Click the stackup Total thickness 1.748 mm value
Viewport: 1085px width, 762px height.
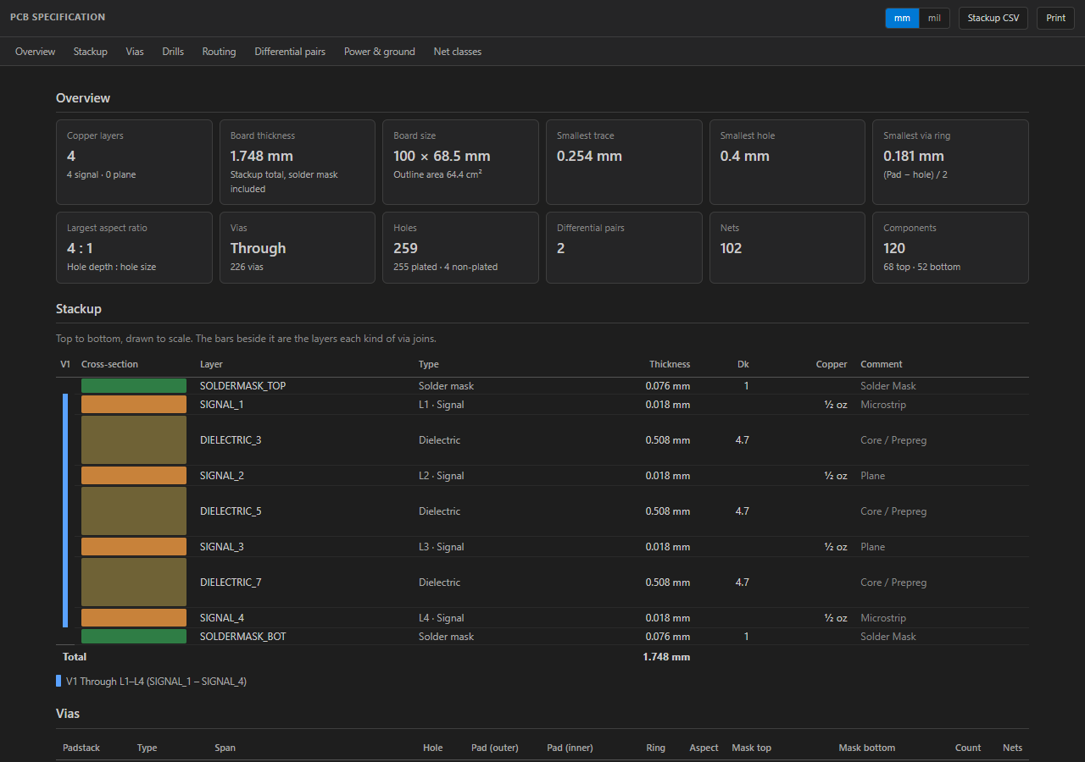(x=666, y=657)
